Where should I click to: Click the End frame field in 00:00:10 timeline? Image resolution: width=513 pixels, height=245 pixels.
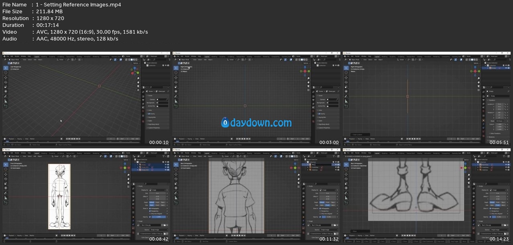[x=135, y=139]
